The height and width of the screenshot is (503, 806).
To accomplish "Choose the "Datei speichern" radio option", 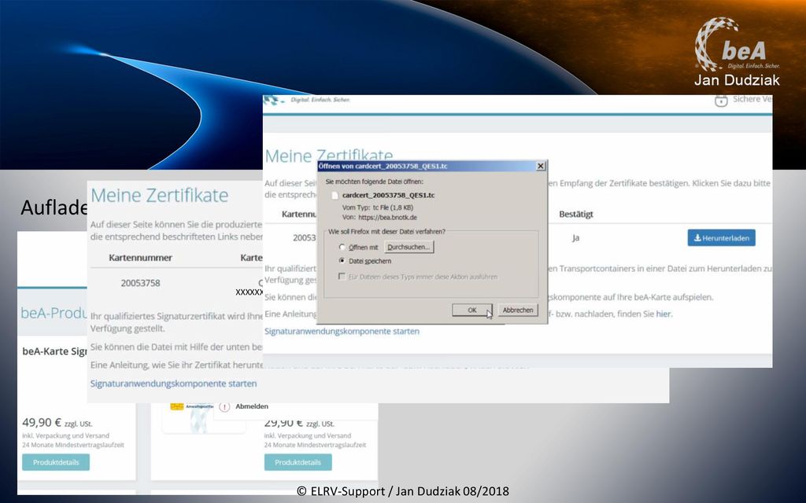I will pyautogui.click(x=342, y=261).
